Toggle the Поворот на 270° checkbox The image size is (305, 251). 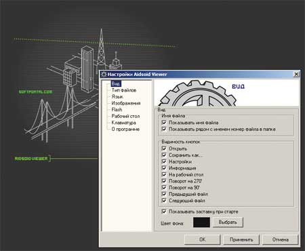[x=164, y=181]
